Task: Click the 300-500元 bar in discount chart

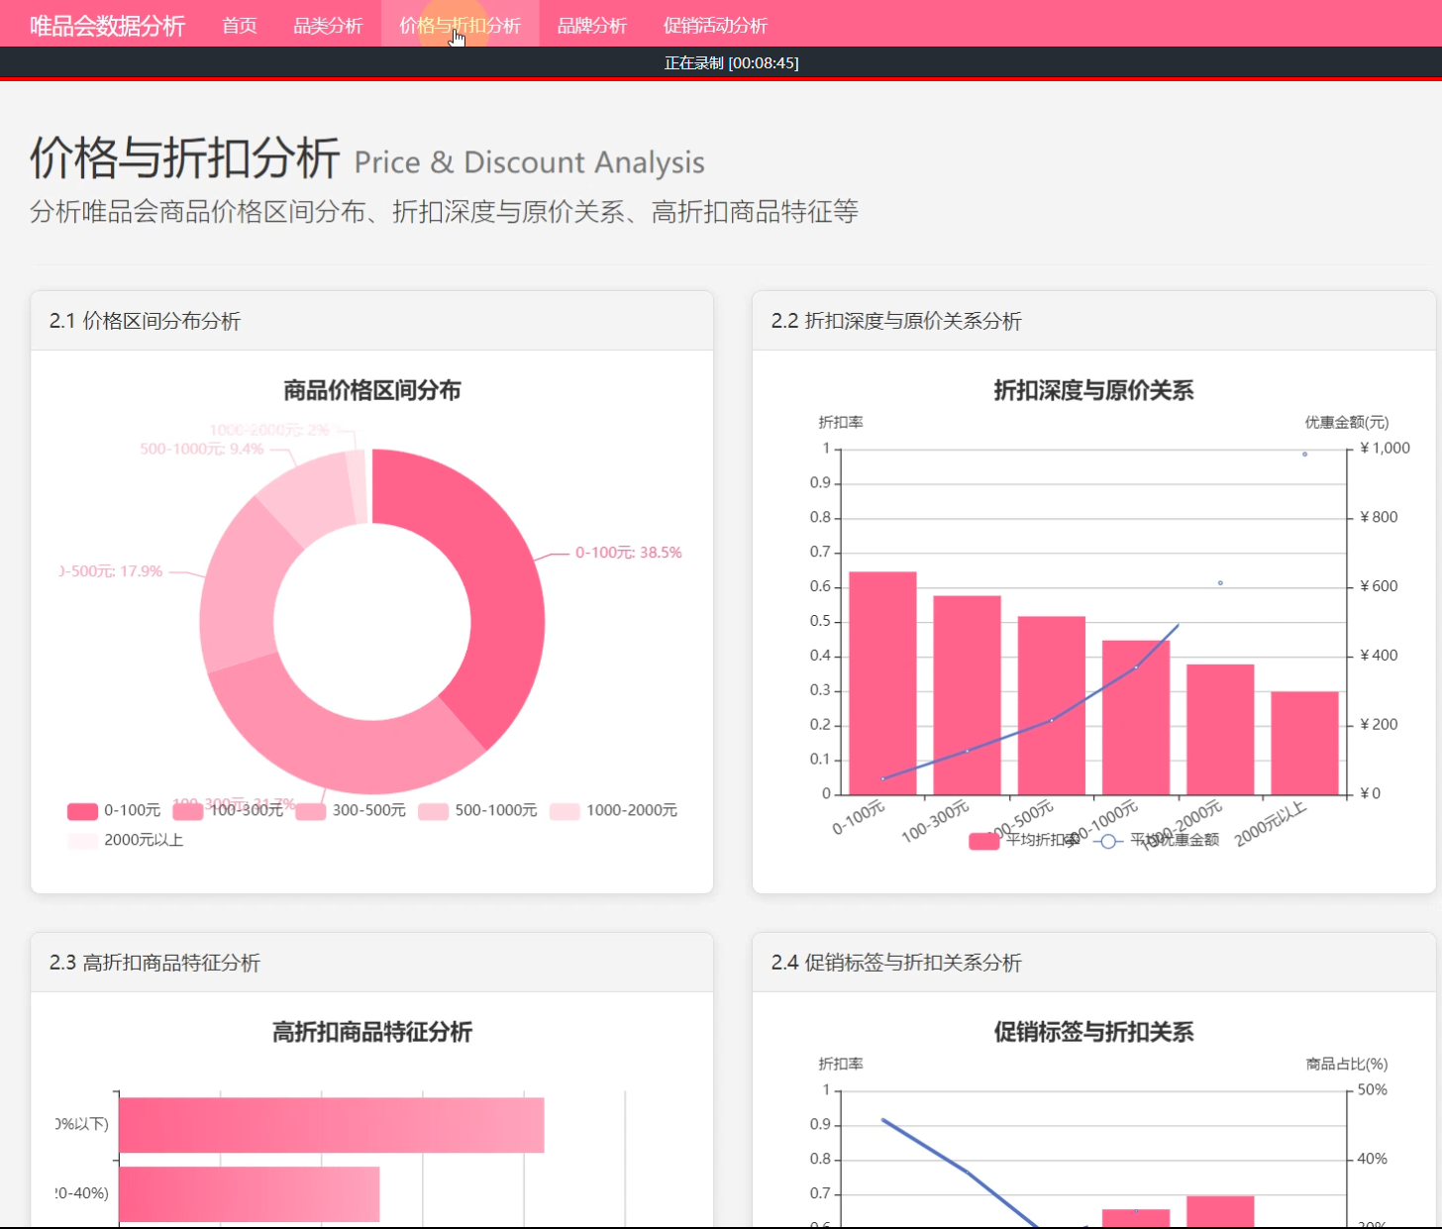Action: coord(1051,705)
